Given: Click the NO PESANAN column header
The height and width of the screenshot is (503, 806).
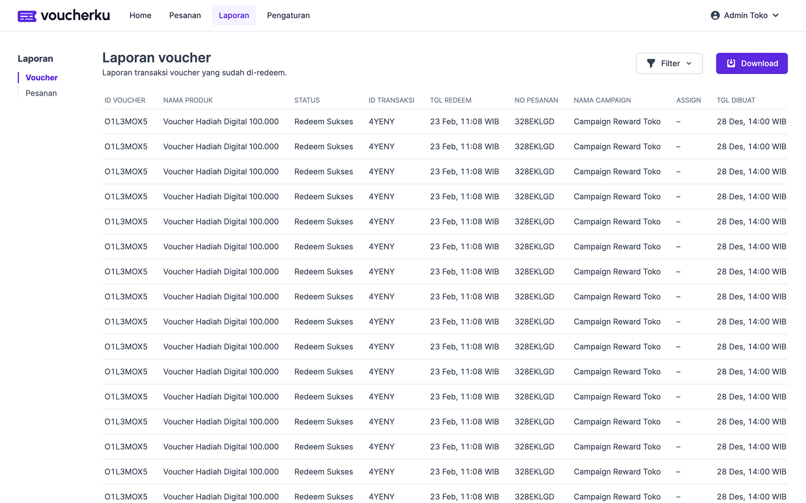Looking at the screenshot, I should 536,101.
